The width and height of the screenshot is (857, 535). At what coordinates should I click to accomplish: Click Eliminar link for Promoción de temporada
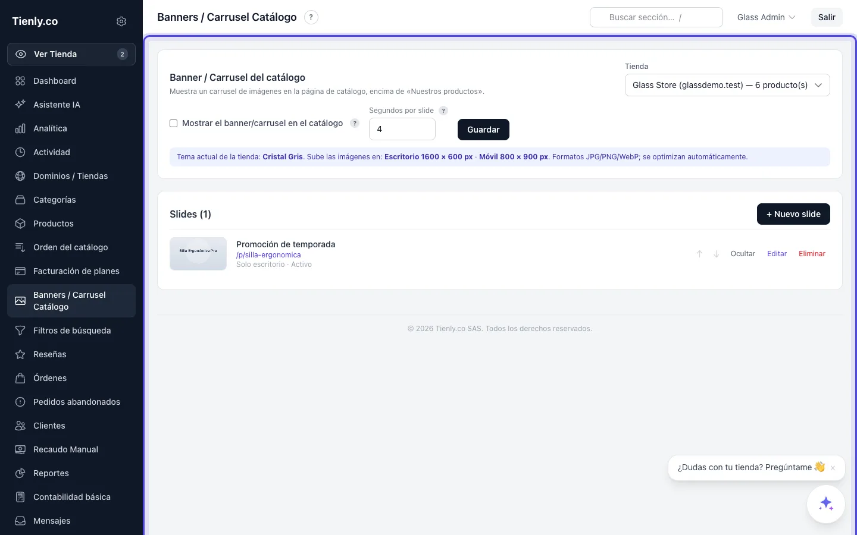[x=812, y=254]
